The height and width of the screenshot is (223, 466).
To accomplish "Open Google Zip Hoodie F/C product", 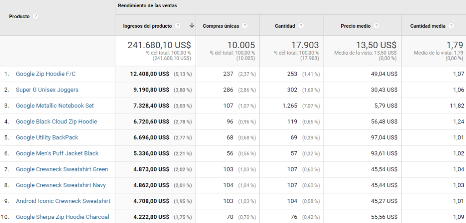I will (46, 74).
